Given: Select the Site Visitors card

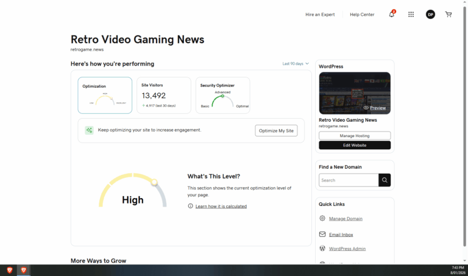Looking at the screenshot, I should click(163, 95).
